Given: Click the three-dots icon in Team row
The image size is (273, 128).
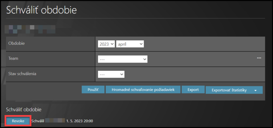Looking at the screenshot, I should (x=259, y=58).
